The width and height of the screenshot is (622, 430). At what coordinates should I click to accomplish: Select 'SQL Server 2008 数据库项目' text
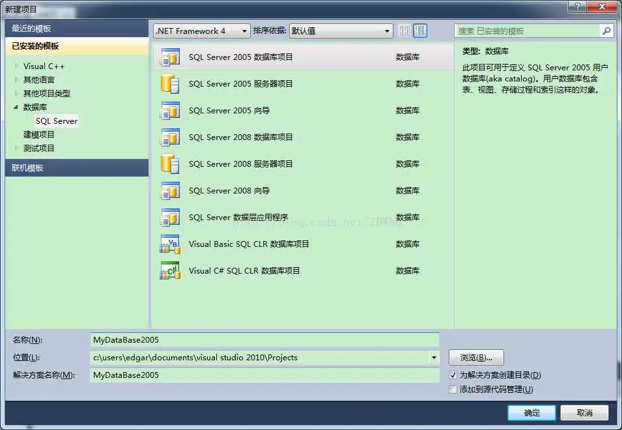tap(241, 137)
